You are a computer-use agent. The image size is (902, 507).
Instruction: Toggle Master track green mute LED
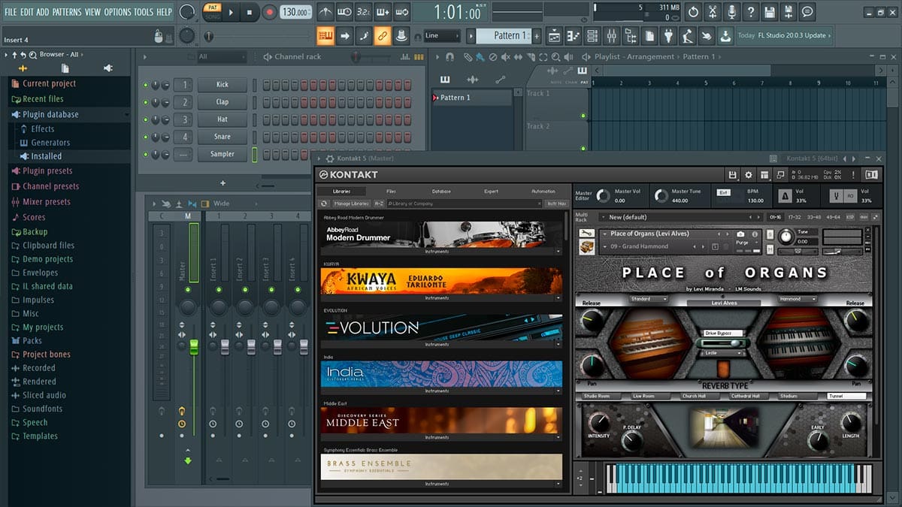(x=188, y=289)
